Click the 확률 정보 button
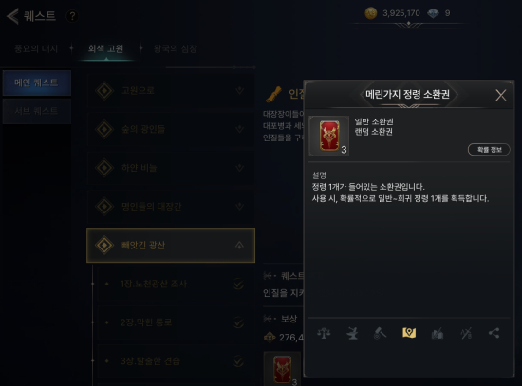 pos(489,150)
